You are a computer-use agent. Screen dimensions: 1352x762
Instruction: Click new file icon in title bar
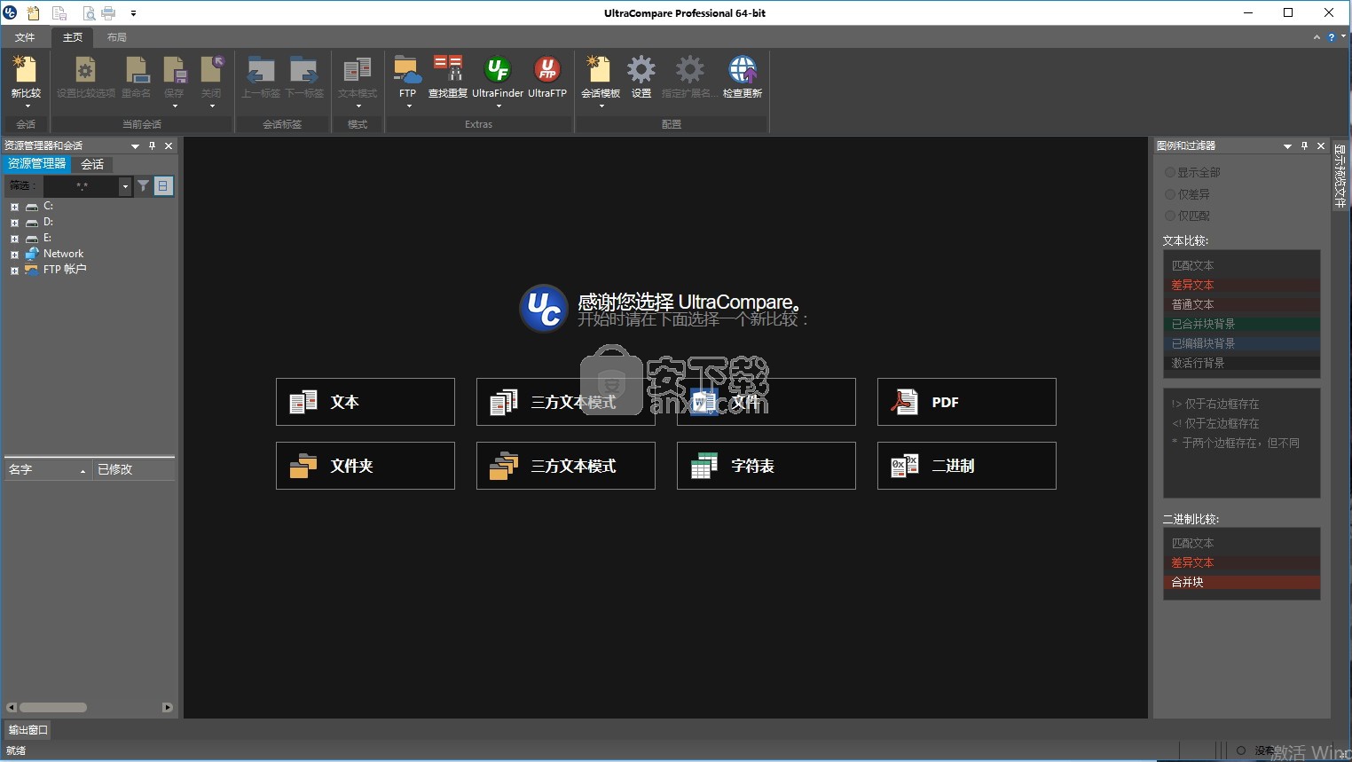click(x=33, y=12)
